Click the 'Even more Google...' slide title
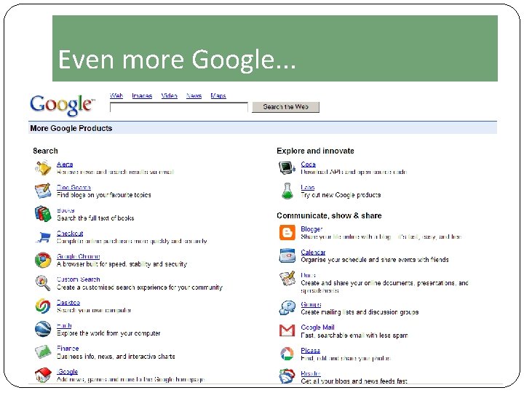 tap(177, 60)
